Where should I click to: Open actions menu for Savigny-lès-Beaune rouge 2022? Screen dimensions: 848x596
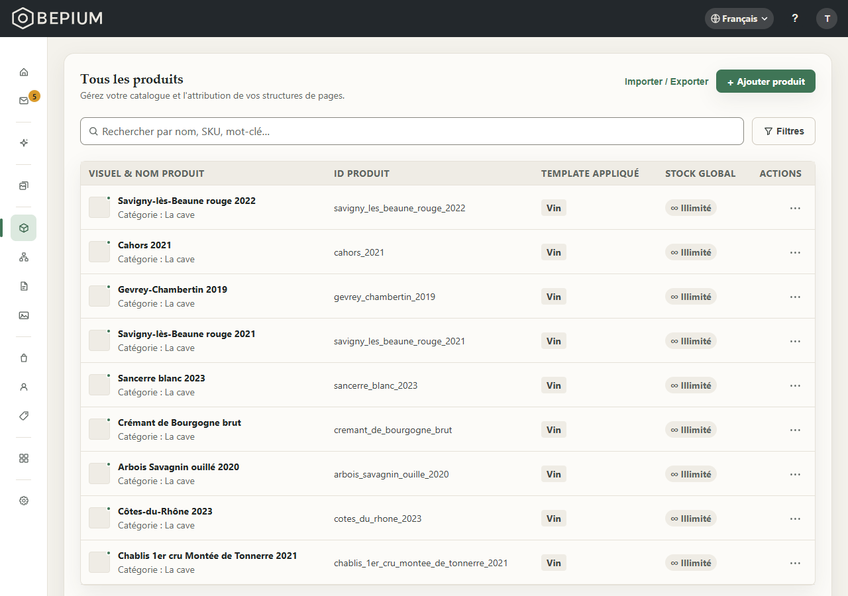(x=795, y=208)
